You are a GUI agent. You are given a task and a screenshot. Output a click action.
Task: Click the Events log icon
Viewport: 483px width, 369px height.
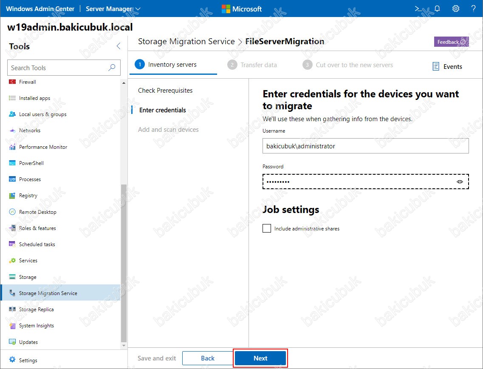[435, 67]
